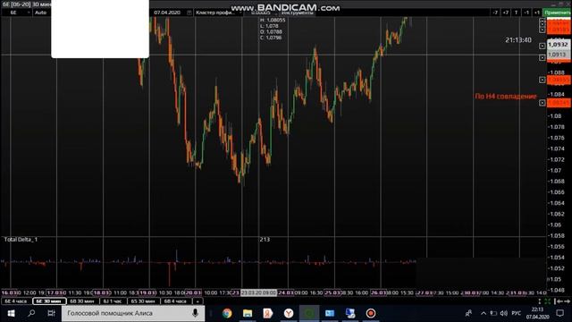Open the calendar icon beside 07.04.2020
Screen dimensions: 572x322
coord(189,13)
